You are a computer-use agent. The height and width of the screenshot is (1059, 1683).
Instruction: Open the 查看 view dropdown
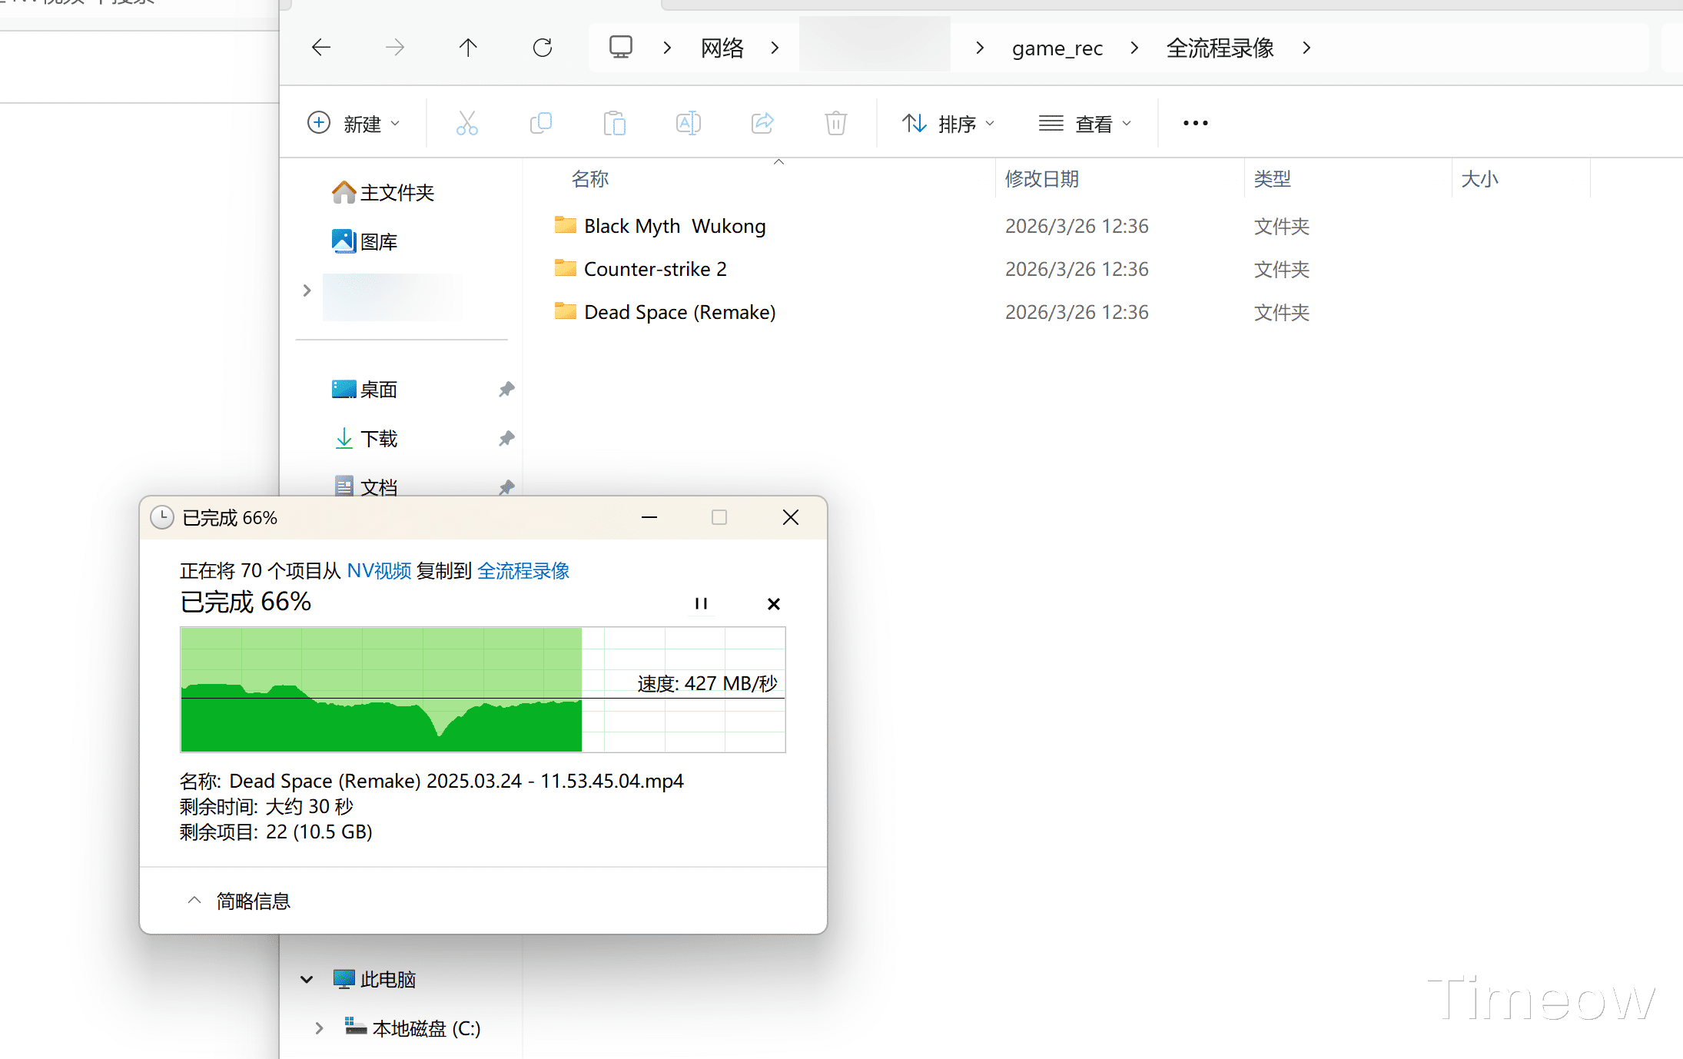coord(1085,123)
